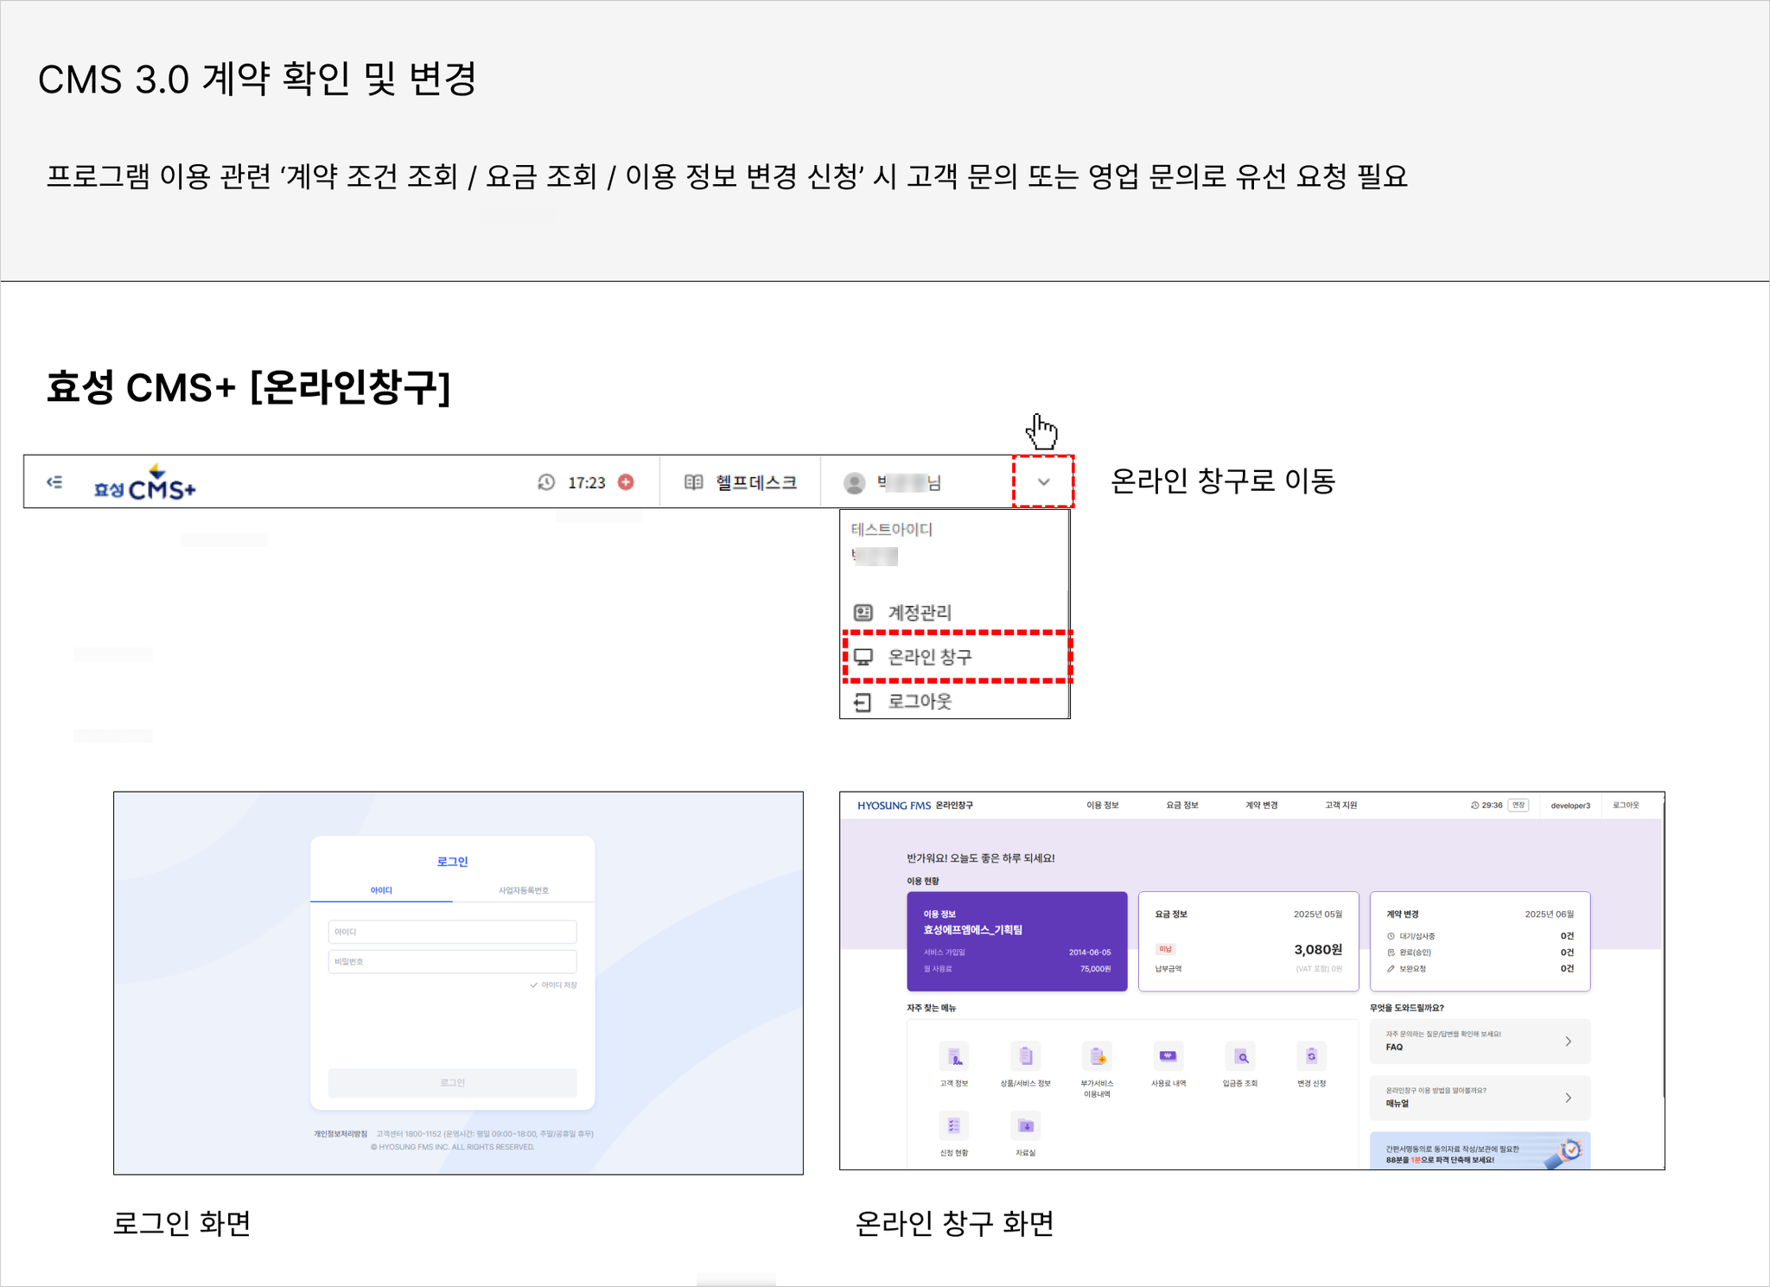Open the 신청 현황 shortcut icon
The height and width of the screenshot is (1287, 1770).
click(x=954, y=1126)
